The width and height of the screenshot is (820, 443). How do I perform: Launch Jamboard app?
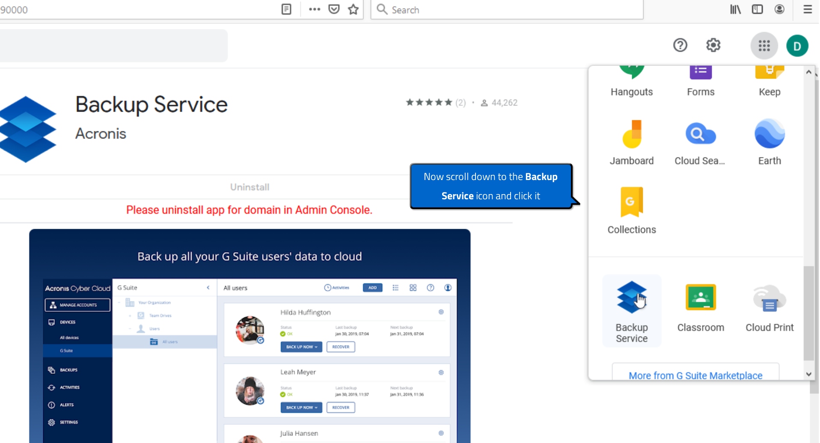tap(632, 142)
